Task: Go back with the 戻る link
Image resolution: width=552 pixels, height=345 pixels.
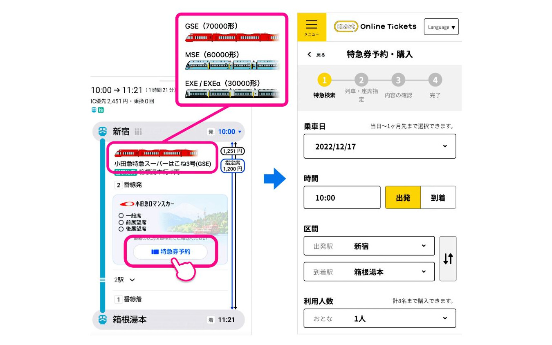Action: tap(316, 54)
